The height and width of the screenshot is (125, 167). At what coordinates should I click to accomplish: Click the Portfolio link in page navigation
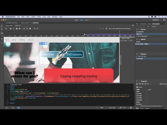[22, 40]
